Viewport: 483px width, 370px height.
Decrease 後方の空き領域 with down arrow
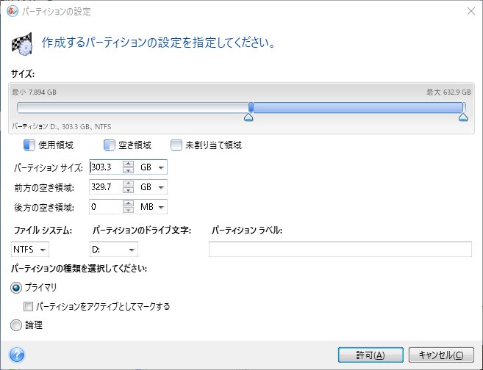[x=128, y=210]
